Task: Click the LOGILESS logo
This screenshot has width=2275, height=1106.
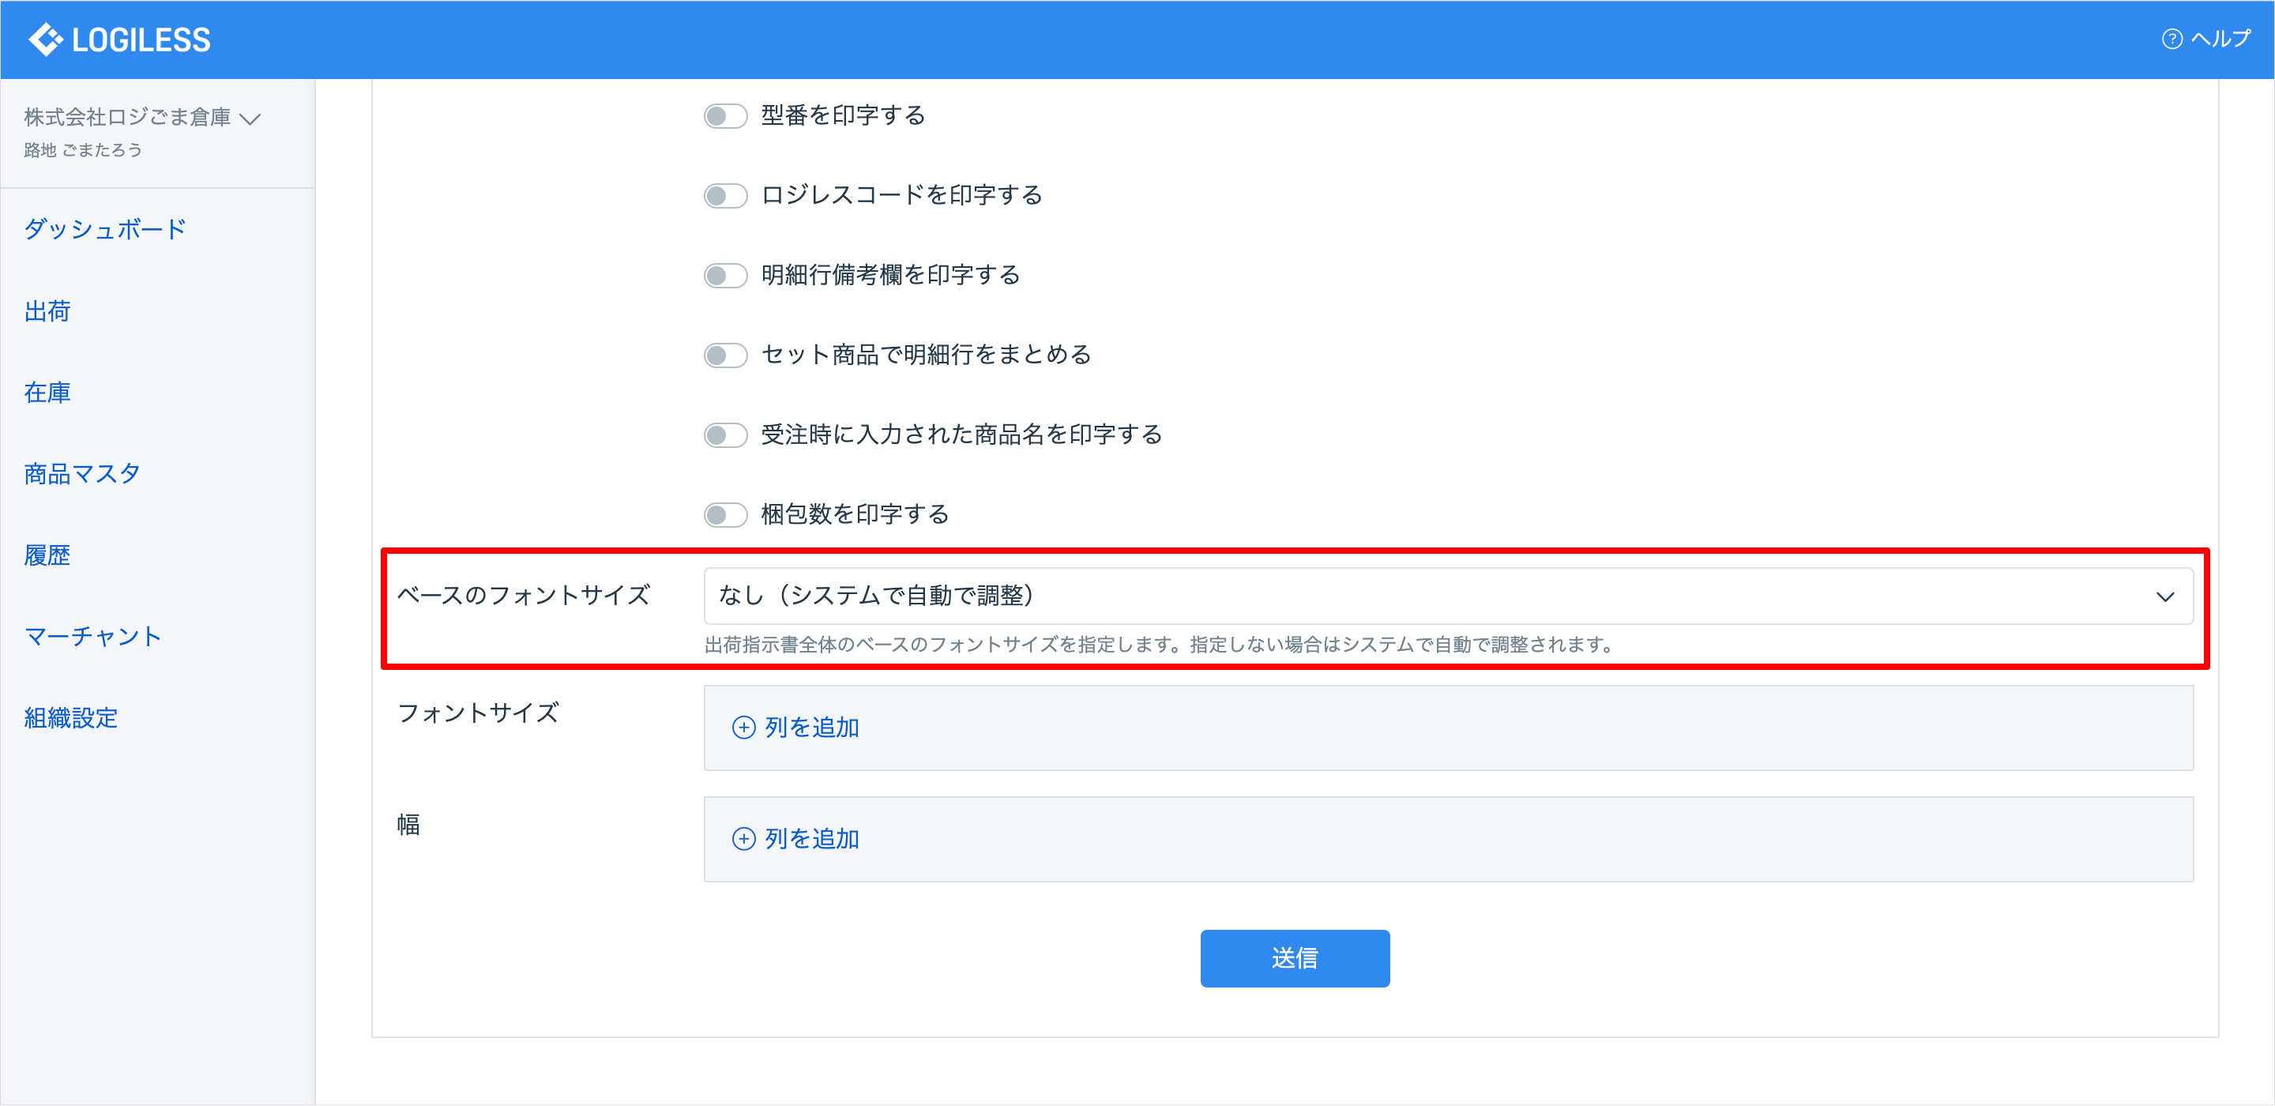Action: [119, 39]
